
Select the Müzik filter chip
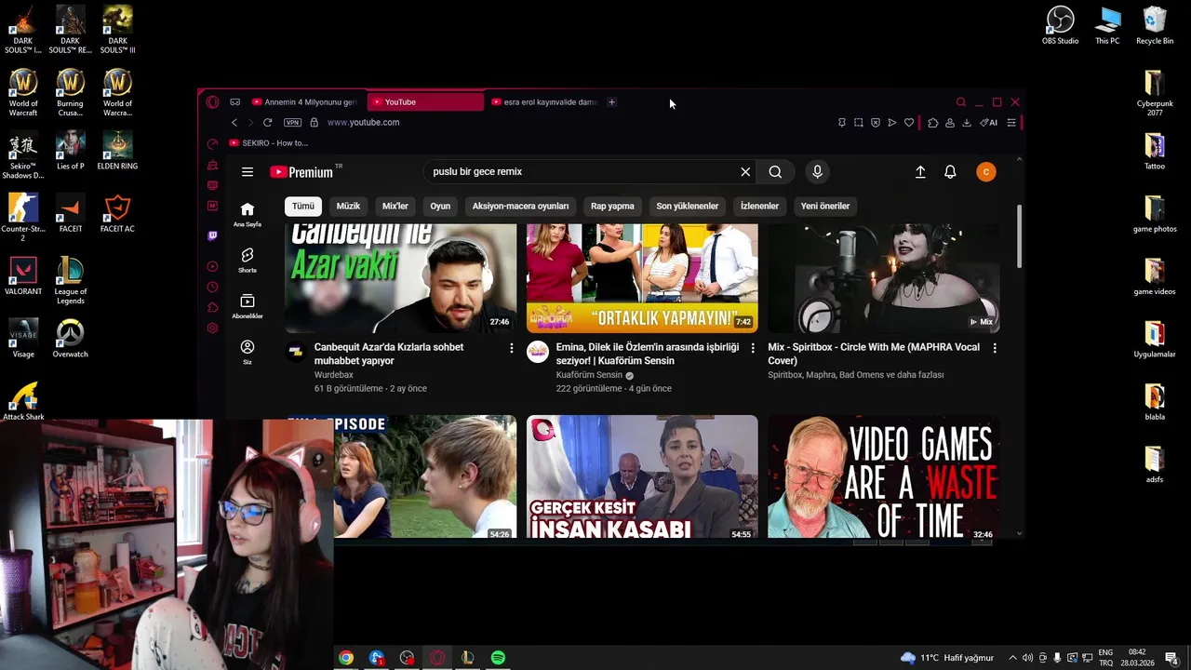tap(348, 207)
